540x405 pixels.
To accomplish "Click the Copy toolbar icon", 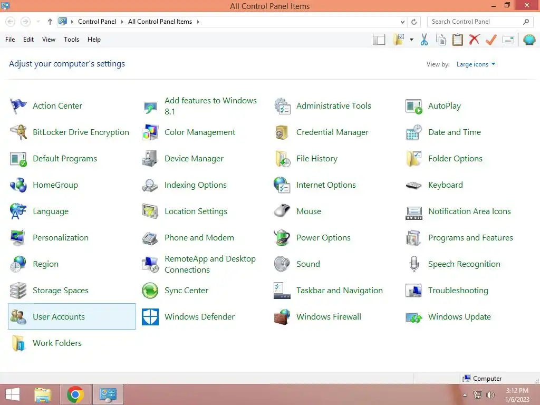I will (441, 40).
